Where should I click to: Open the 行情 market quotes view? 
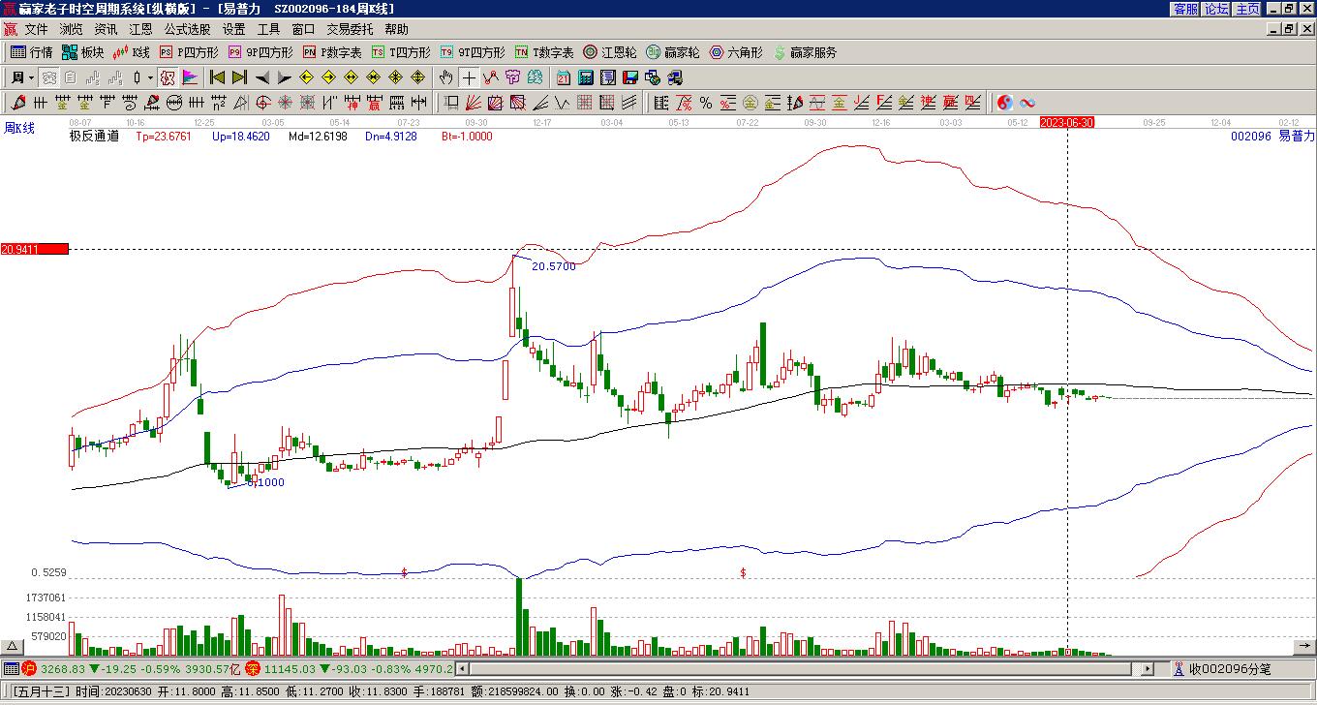(31, 52)
